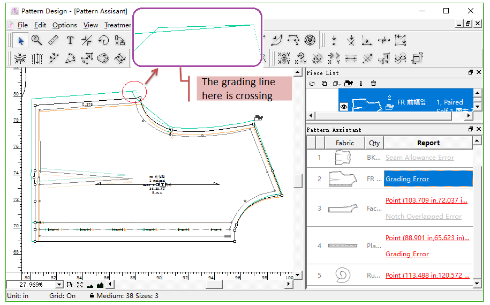Viewport: 490px width, 305px height.
Task: Open Grading Error link in row 4
Action: pos(407,254)
